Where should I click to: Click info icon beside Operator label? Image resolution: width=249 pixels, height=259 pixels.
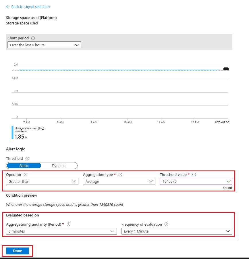click(26, 174)
